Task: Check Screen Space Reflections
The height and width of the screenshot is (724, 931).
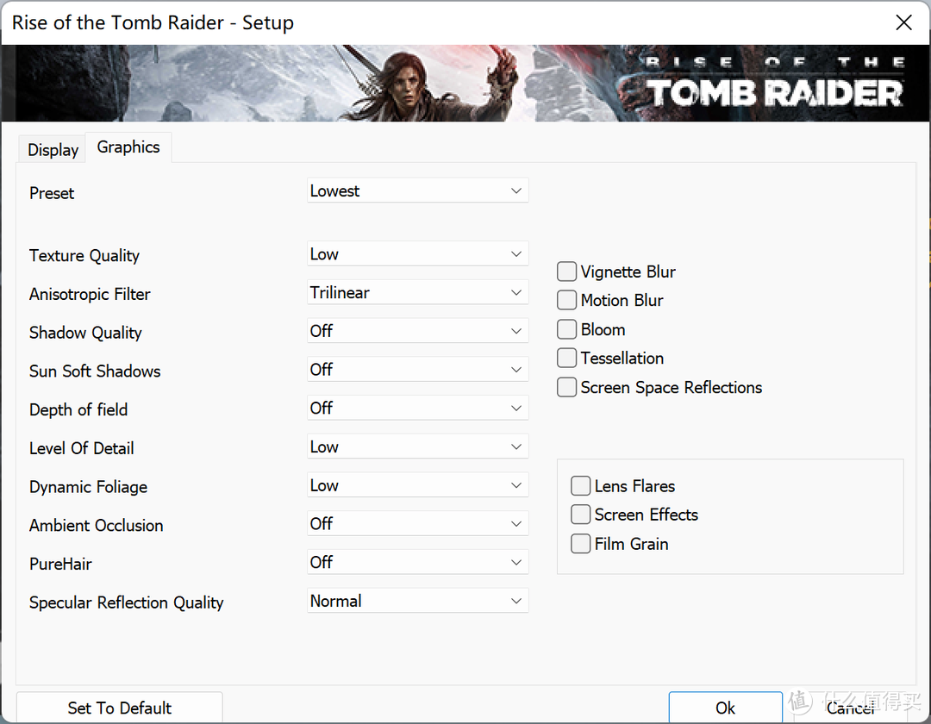Action: (x=567, y=388)
